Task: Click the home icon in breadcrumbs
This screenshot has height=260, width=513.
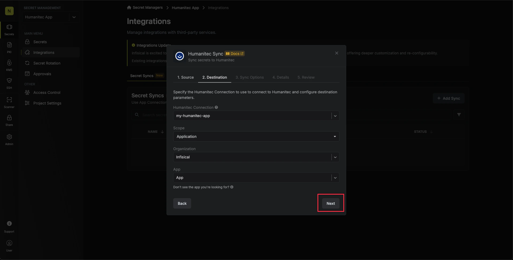Action: pyautogui.click(x=129, y=7)
